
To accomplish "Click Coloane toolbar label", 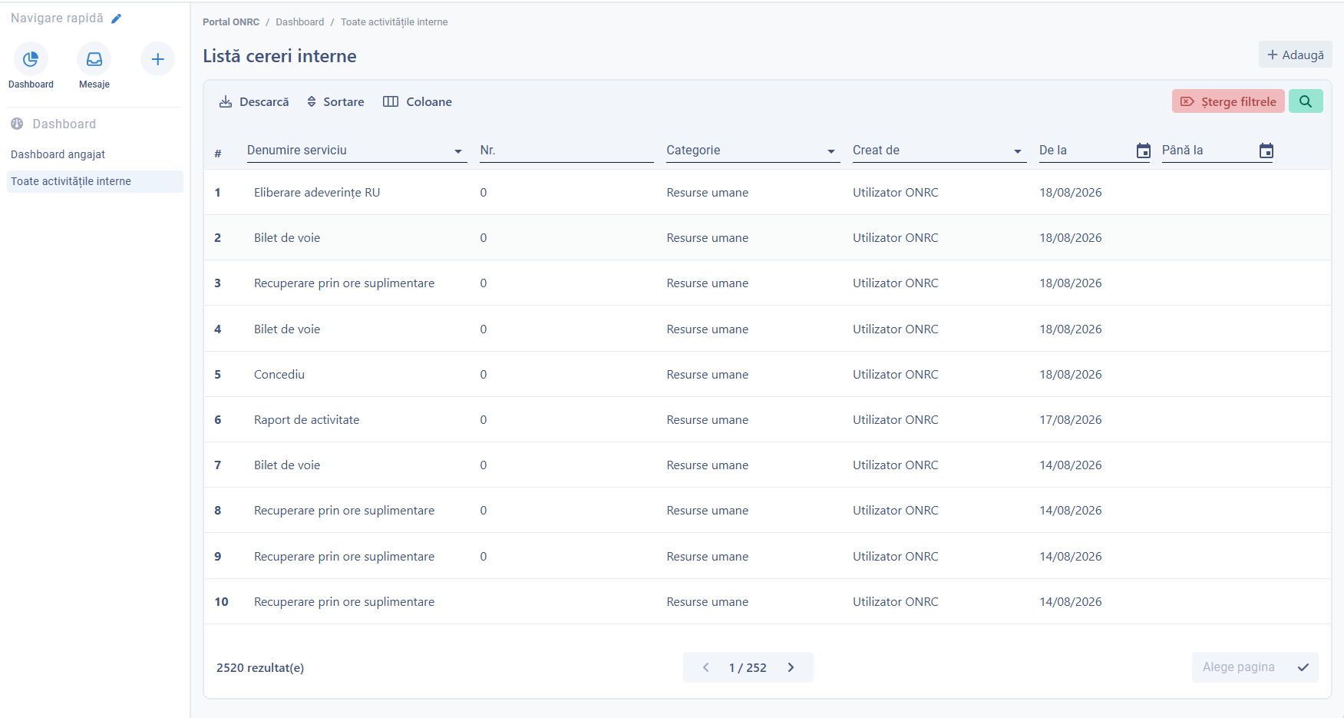I will click(429, 101).
